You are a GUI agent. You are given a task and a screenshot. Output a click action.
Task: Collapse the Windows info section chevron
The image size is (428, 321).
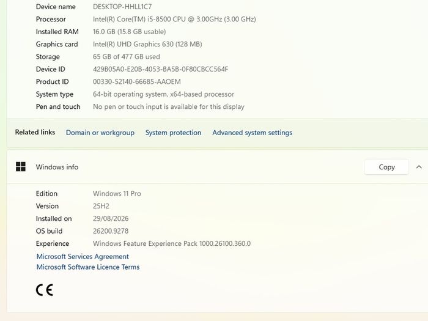[419, 167]
